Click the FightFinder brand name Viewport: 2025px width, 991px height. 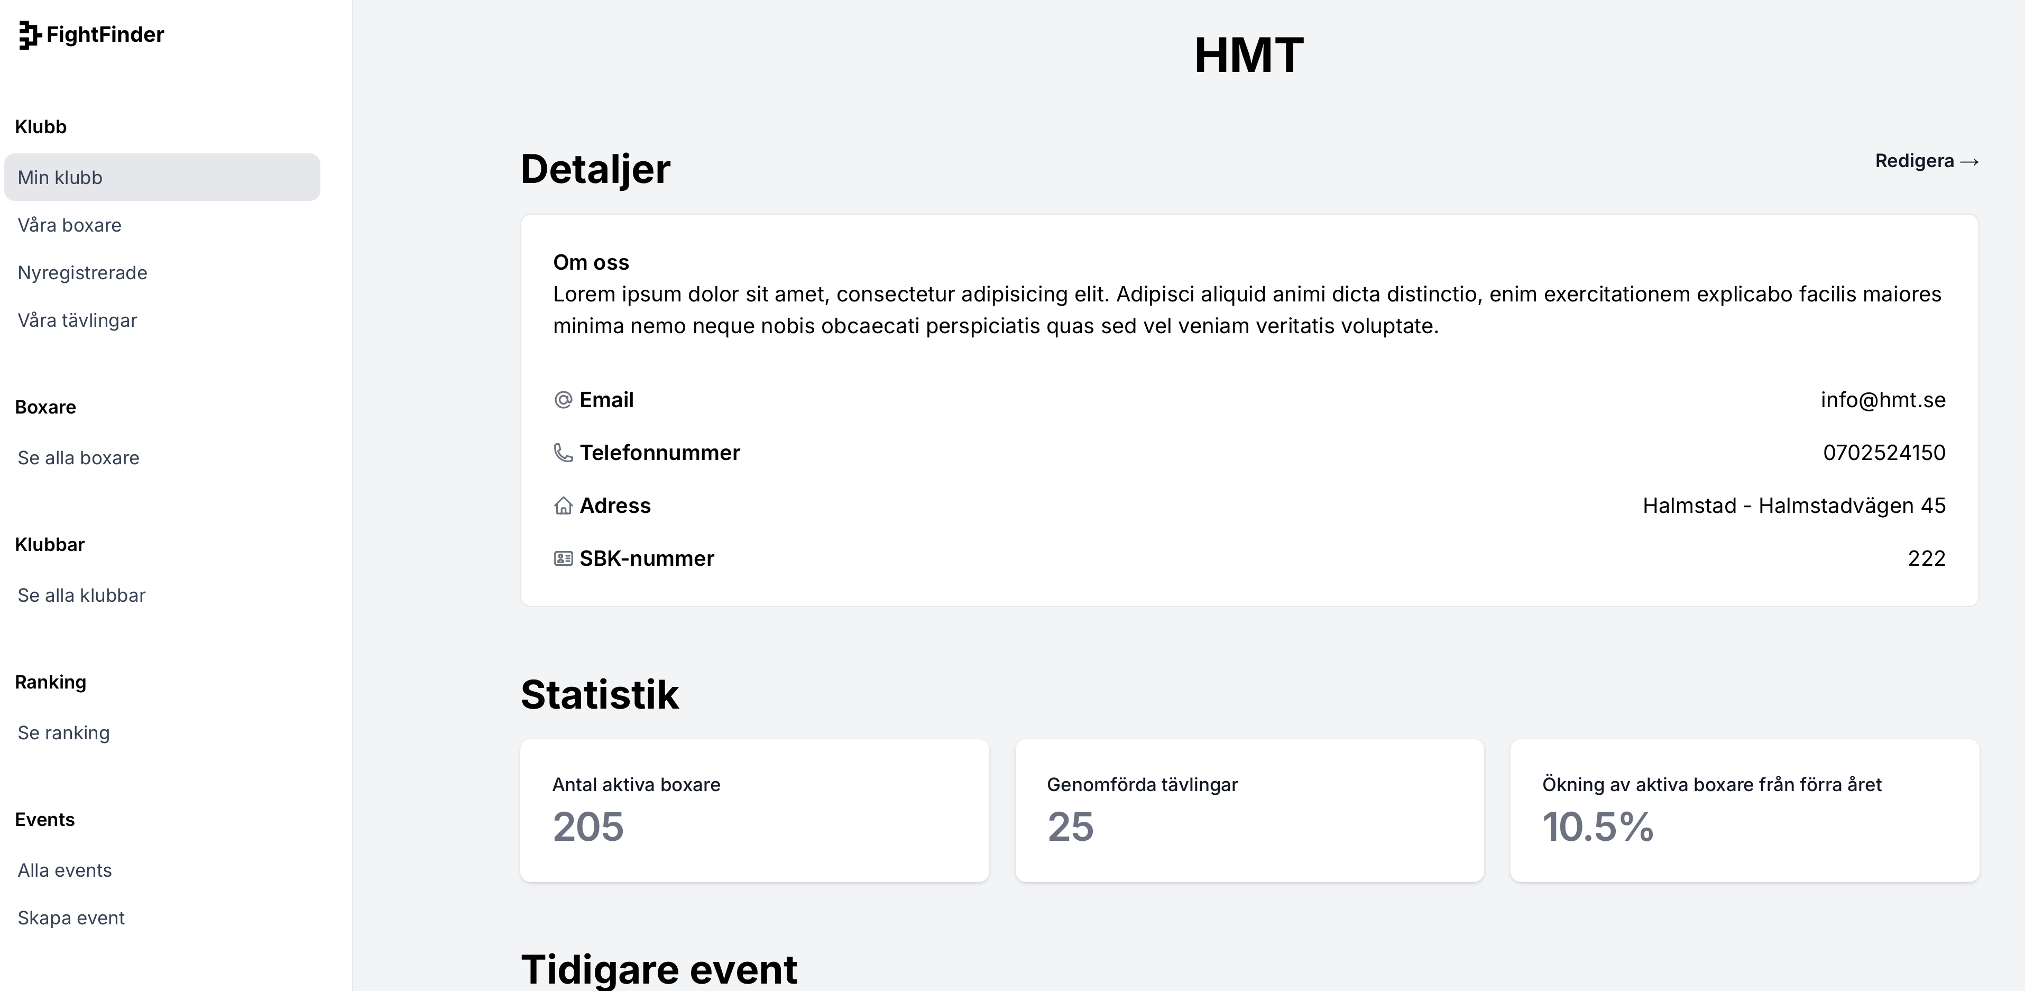click(x=105, y=34)
